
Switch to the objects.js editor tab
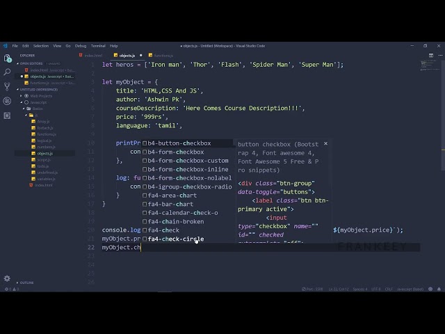click(127, 56)
